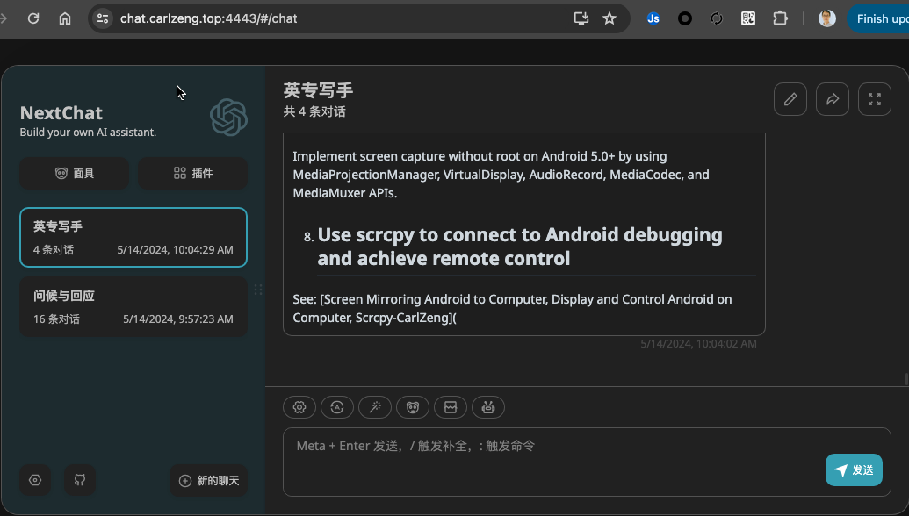Click the magic wand prompts icon

tap(375, 407)
